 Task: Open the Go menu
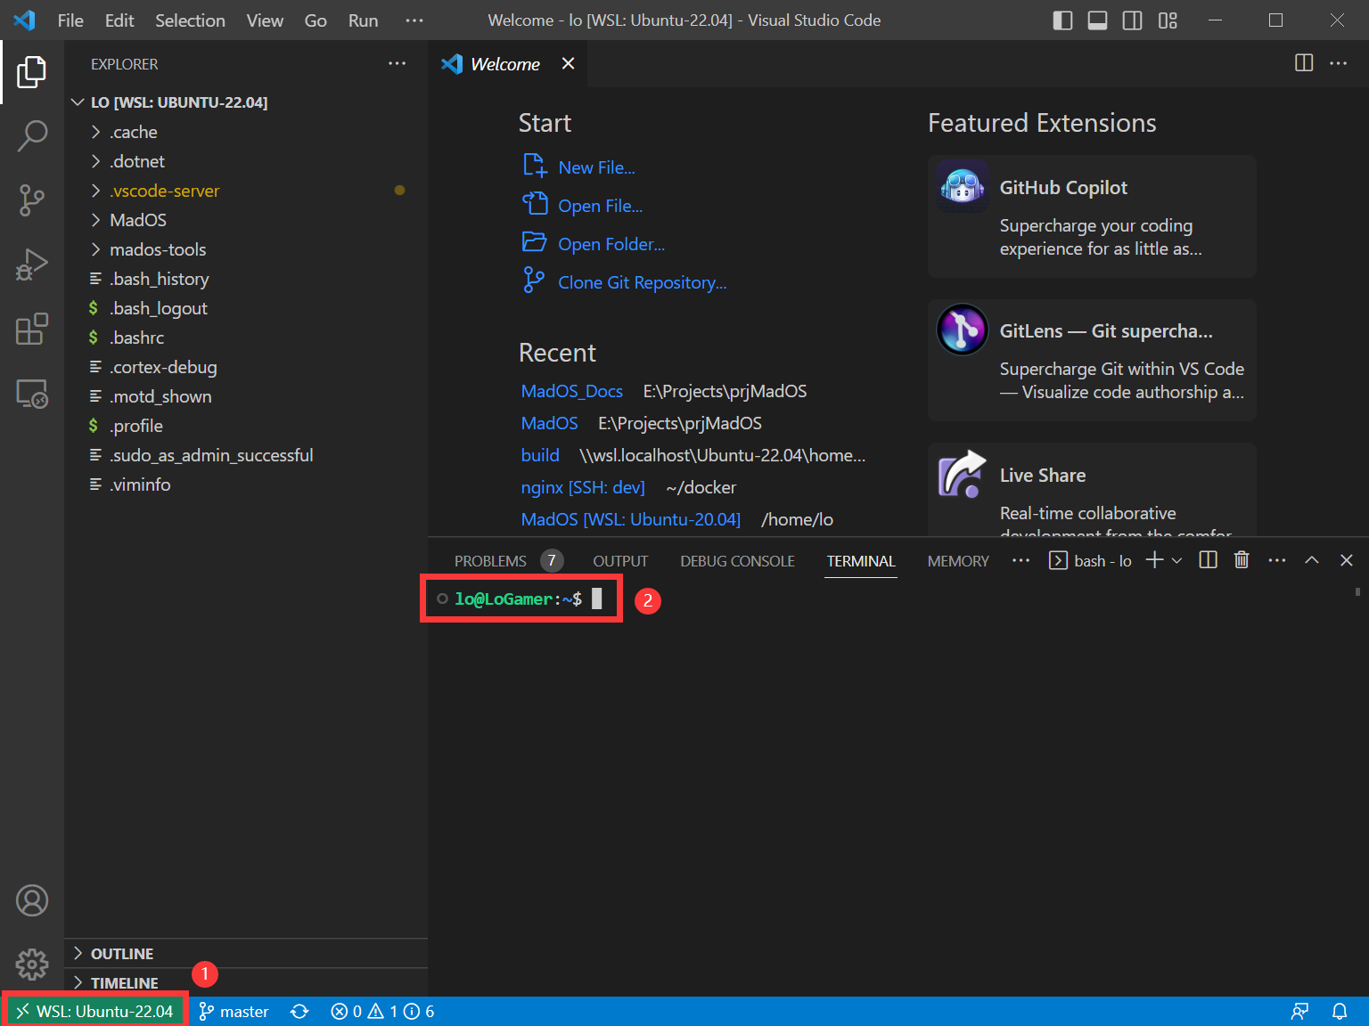pyautogui.click(x=316, y=20)
